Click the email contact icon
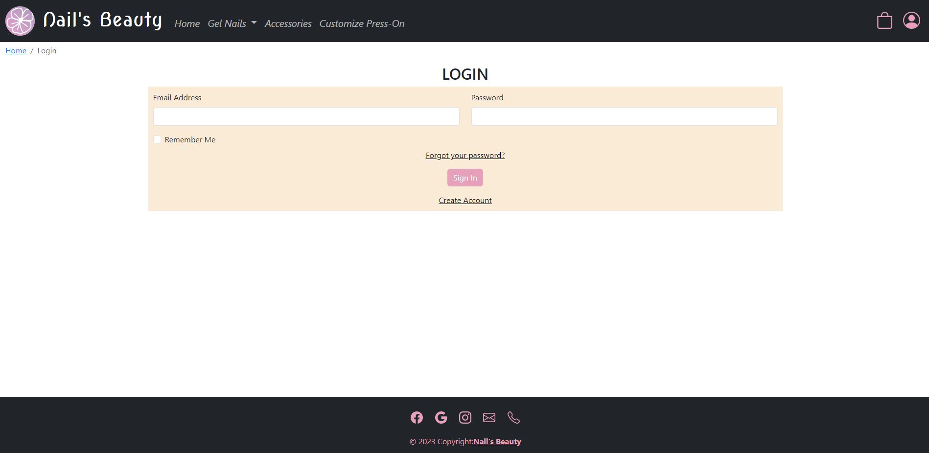 coord(489,417)
